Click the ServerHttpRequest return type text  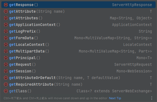(133, 64)
